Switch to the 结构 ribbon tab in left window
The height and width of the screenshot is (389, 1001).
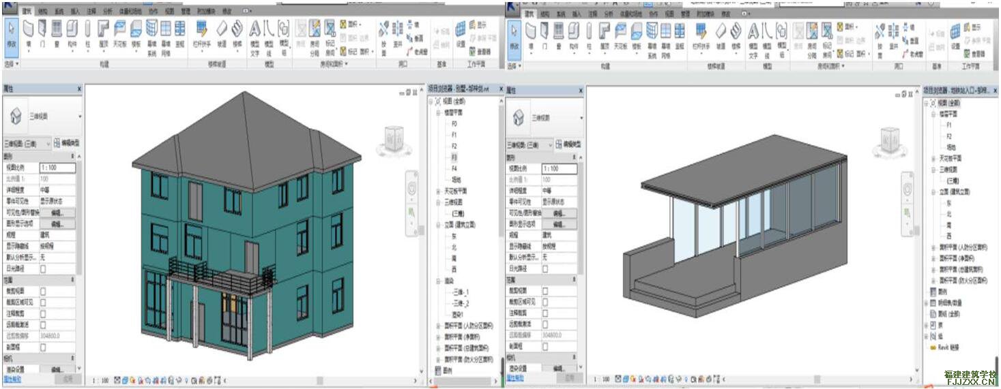[43, 12]
